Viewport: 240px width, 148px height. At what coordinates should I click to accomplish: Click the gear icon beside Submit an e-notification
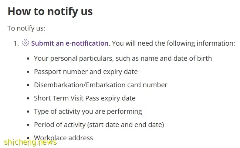tap(26, 43)
